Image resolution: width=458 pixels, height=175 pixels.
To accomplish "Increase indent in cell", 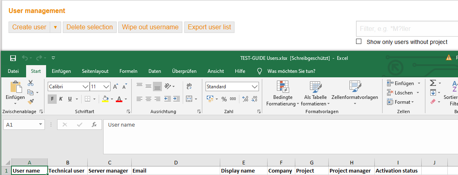I will pyautogui.click(x=177, y=99).
